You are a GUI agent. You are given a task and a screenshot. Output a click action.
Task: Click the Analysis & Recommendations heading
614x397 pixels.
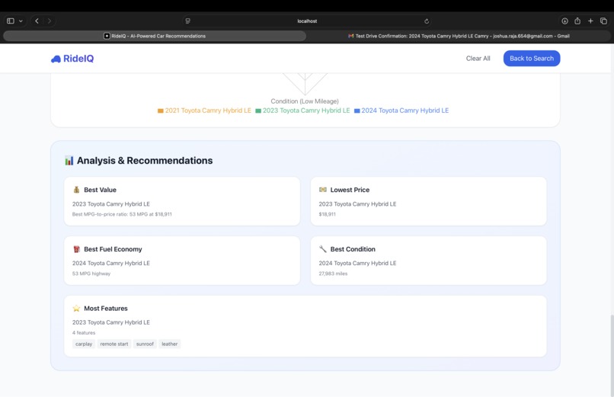pyautogui.click(x=145, y=161)
